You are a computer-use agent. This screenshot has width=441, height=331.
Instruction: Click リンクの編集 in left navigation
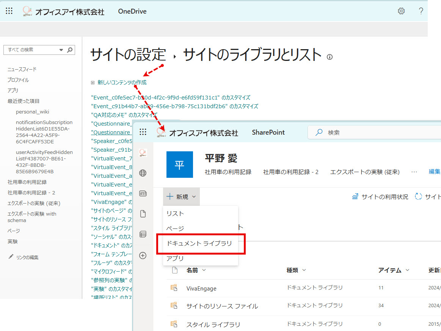point(27,257)
